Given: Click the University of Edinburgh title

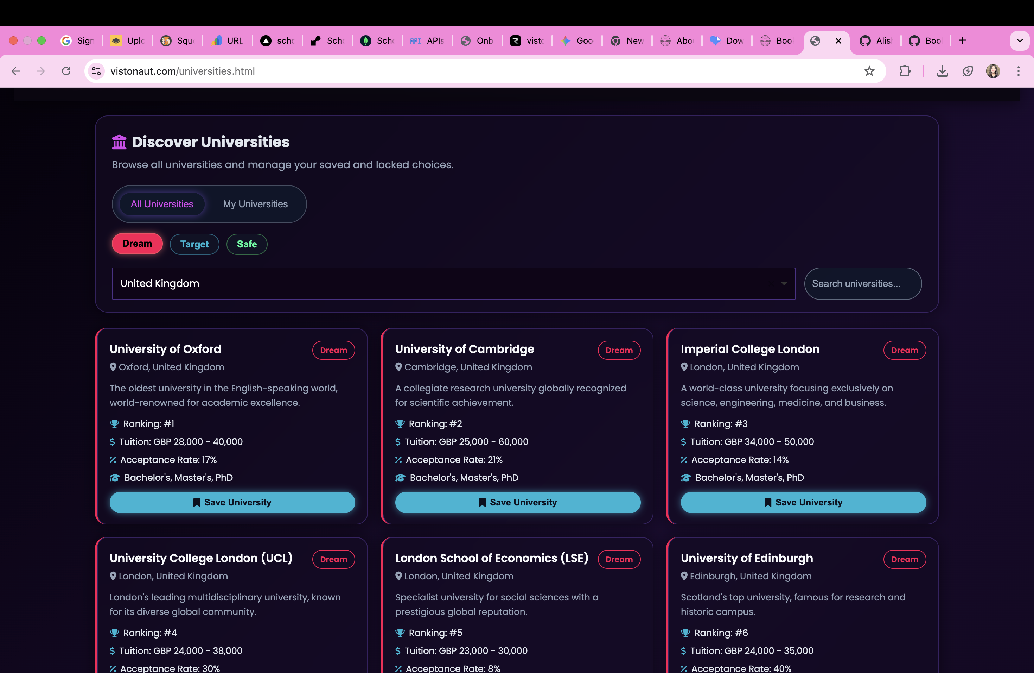Looking at the screenshot, I should click(746, 558).
